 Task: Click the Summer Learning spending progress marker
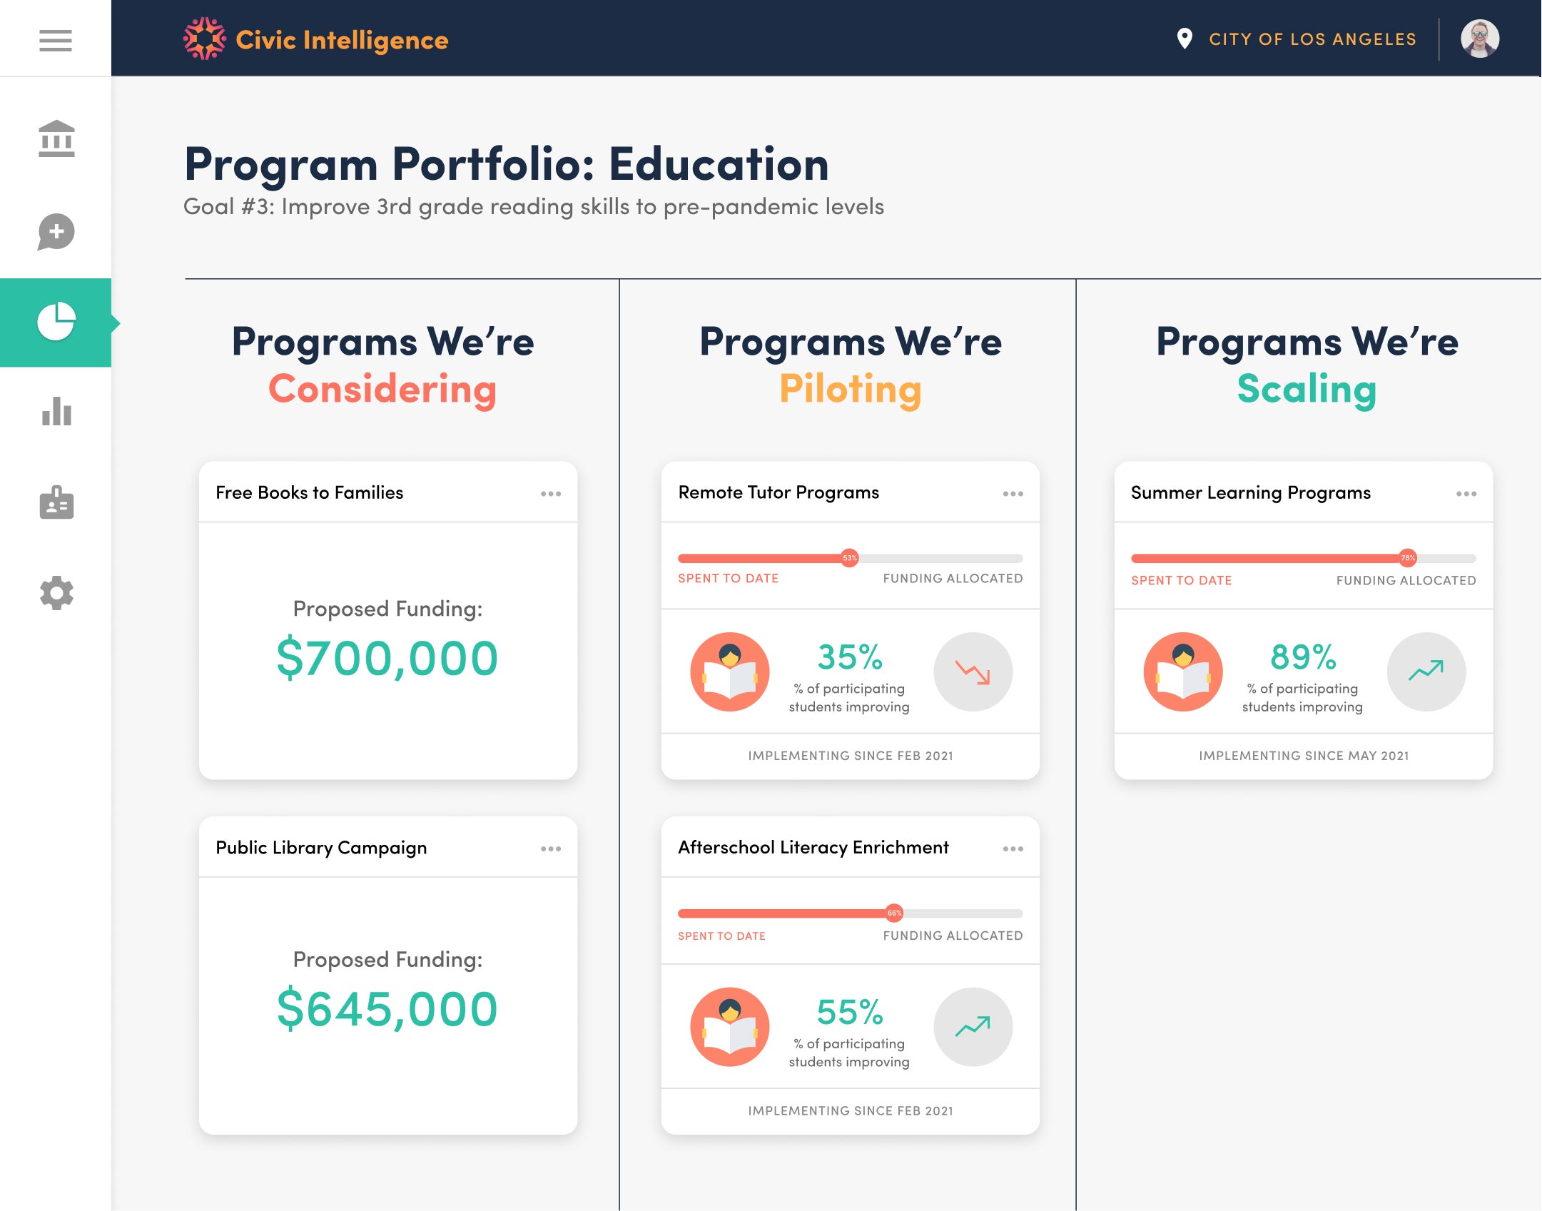(1408, 558)
